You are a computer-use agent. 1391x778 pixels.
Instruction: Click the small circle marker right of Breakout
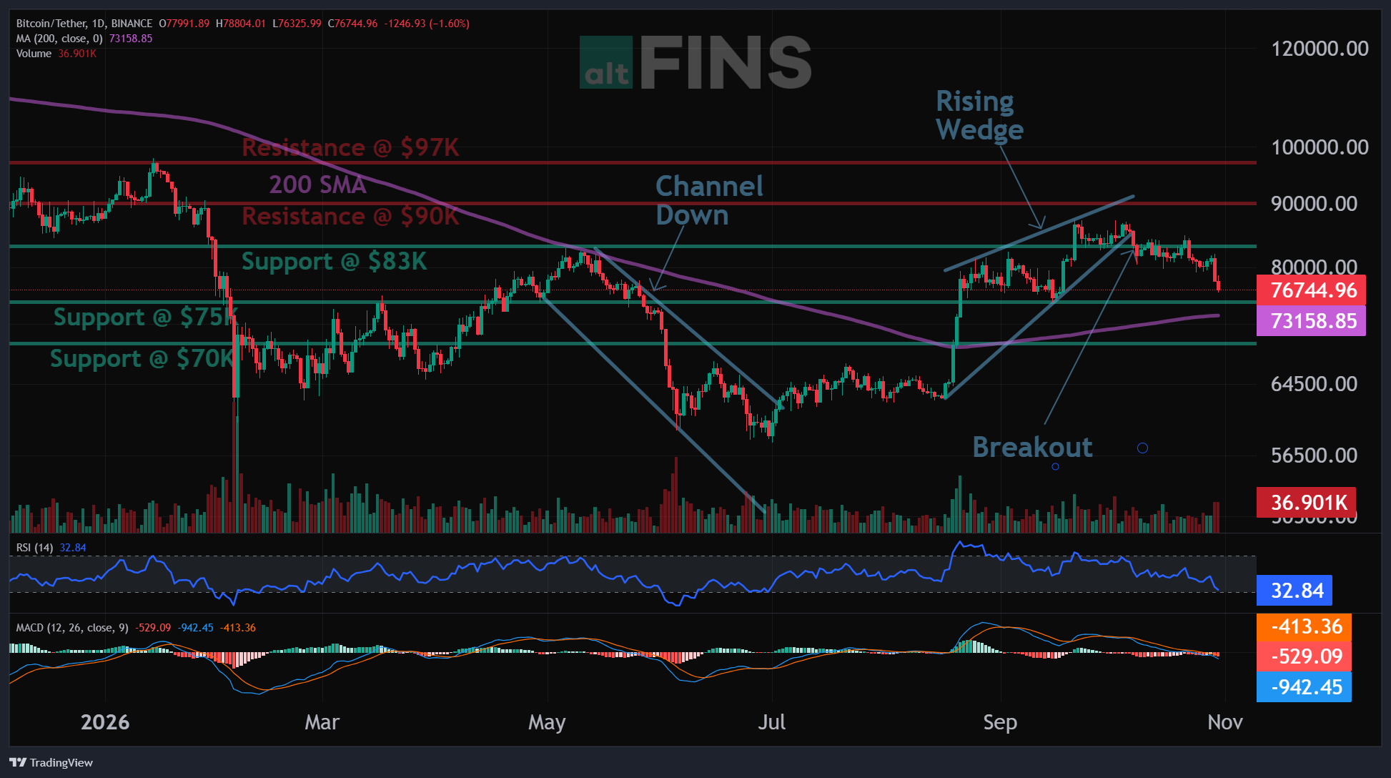click(1143, 448)
